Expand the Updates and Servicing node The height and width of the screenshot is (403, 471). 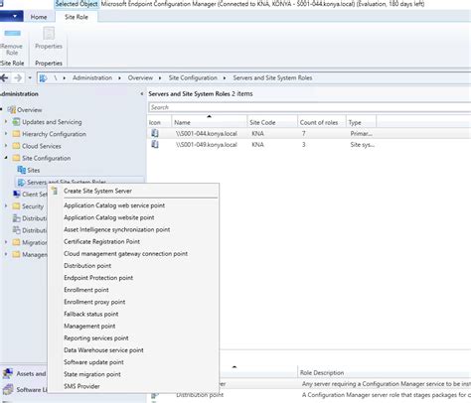[6, 122]
